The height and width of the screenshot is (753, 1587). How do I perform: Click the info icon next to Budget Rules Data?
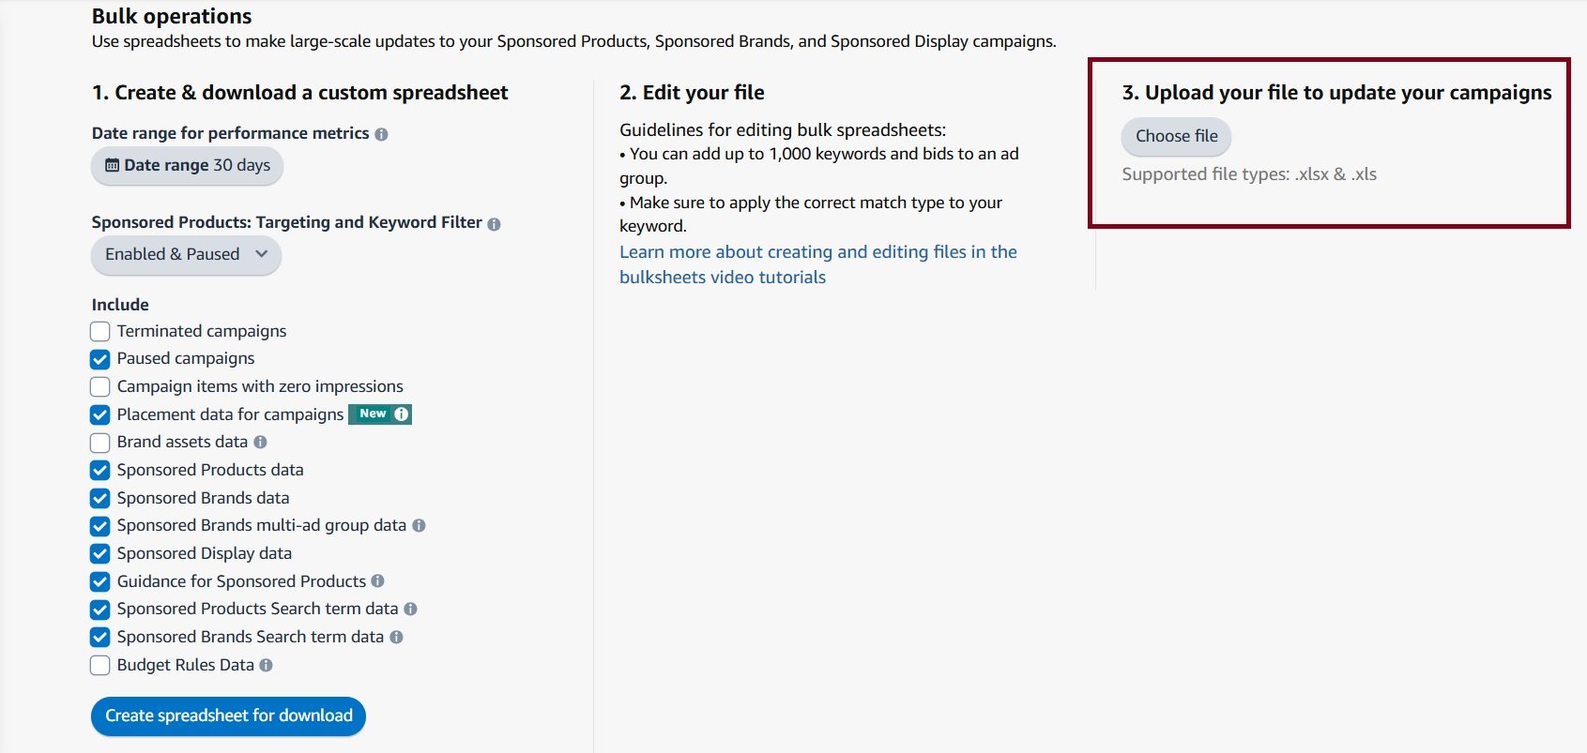pos(267,665)
